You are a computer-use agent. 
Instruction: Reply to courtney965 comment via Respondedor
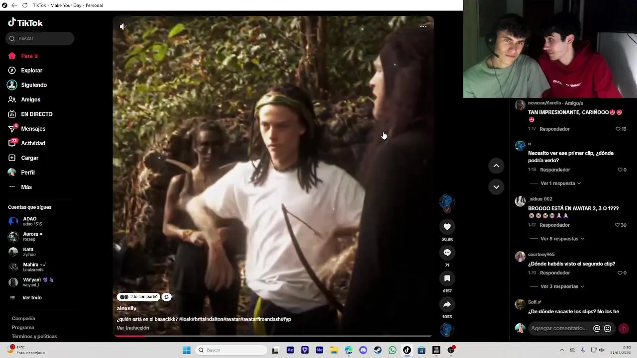tap(554, 272)
